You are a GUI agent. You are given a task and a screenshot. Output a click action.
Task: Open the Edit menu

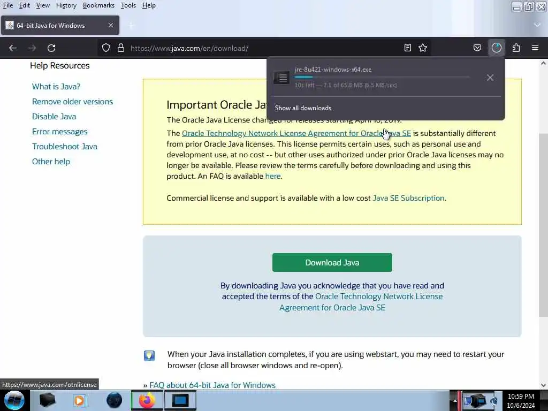pos(24,5)
